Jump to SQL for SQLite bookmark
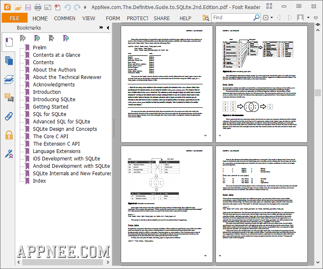The image size is (323, 269). pos(49,114)
